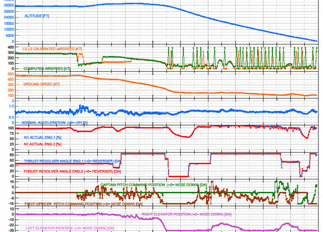Click the -16 pitch command axis tick
323x232 pixels.
[x=11, y=203]
